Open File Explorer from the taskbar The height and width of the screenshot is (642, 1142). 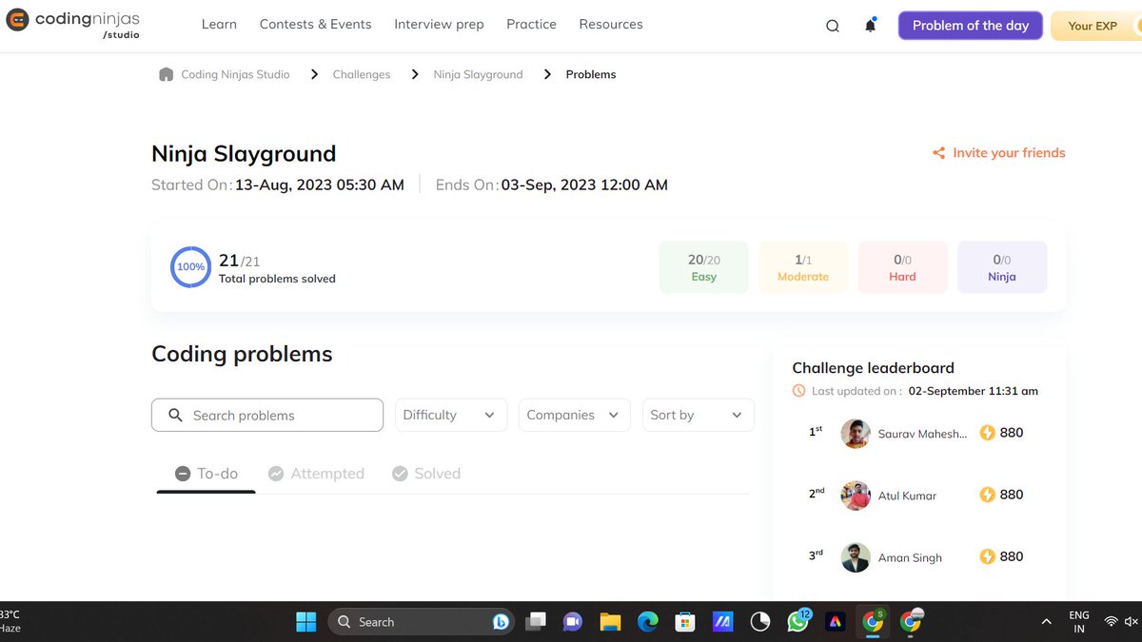click(x=610, y=622)
